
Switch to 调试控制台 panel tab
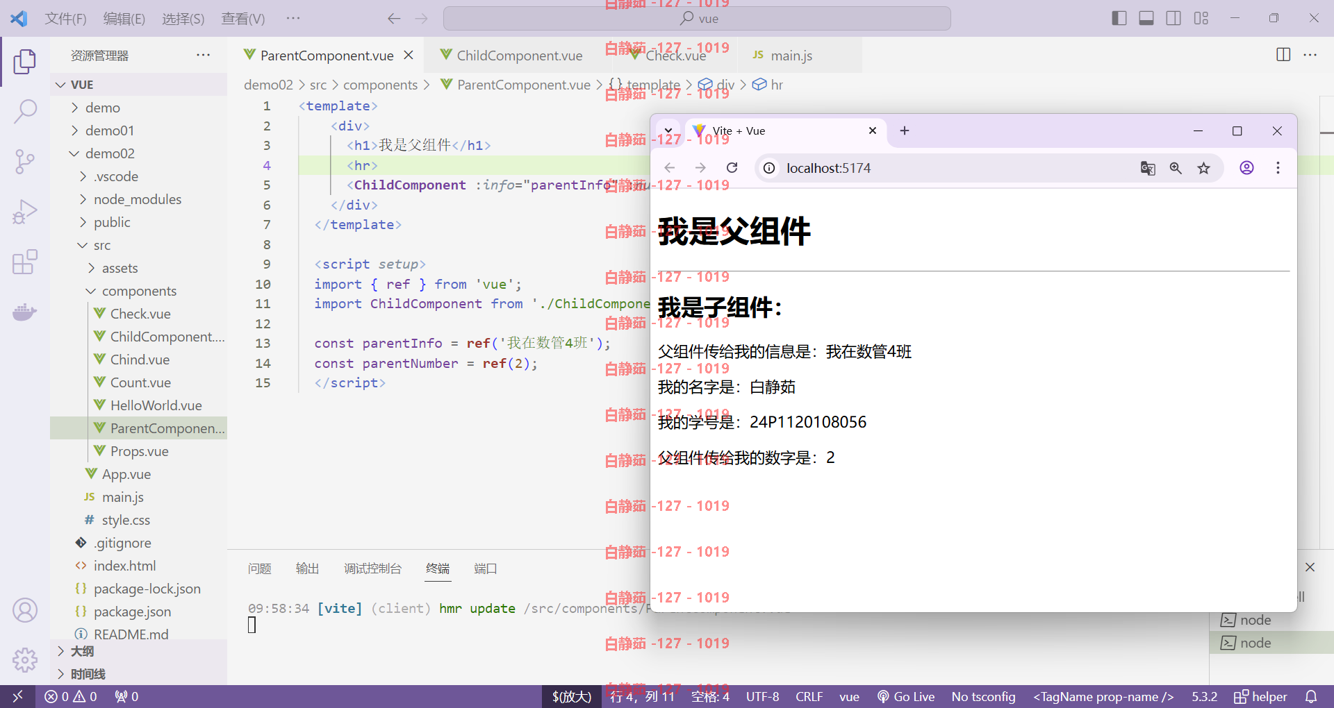point(372,568)
